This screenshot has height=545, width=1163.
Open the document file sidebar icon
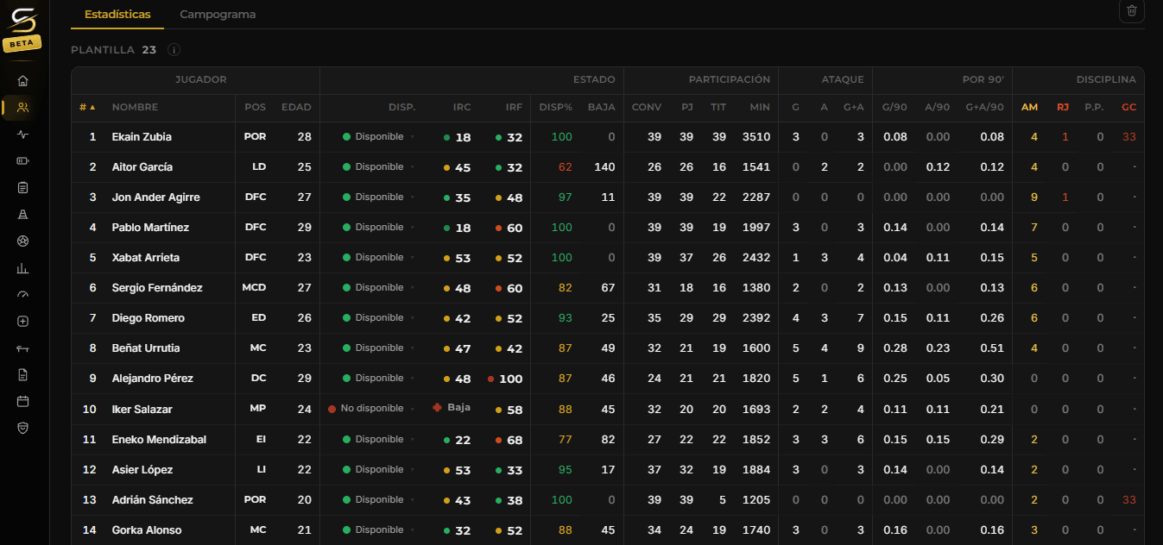(x=23, y=375)
